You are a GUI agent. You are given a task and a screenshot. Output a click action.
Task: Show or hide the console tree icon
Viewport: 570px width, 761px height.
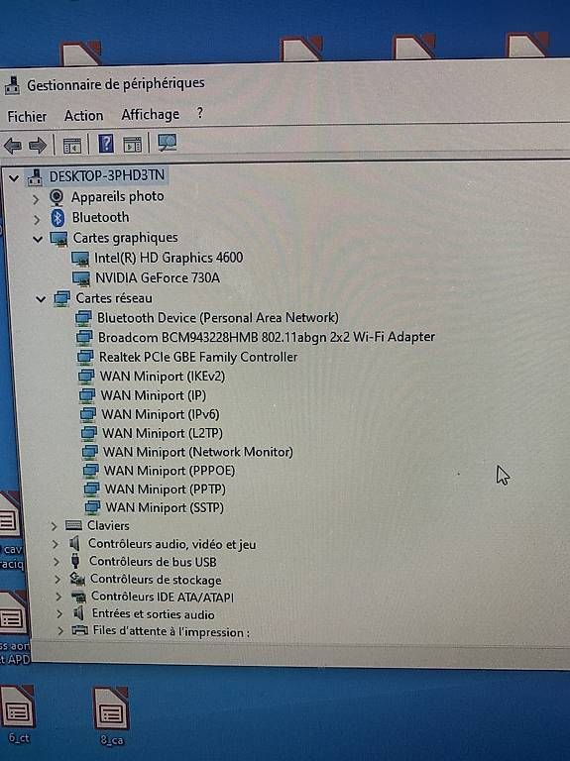(x=71, y=146)
